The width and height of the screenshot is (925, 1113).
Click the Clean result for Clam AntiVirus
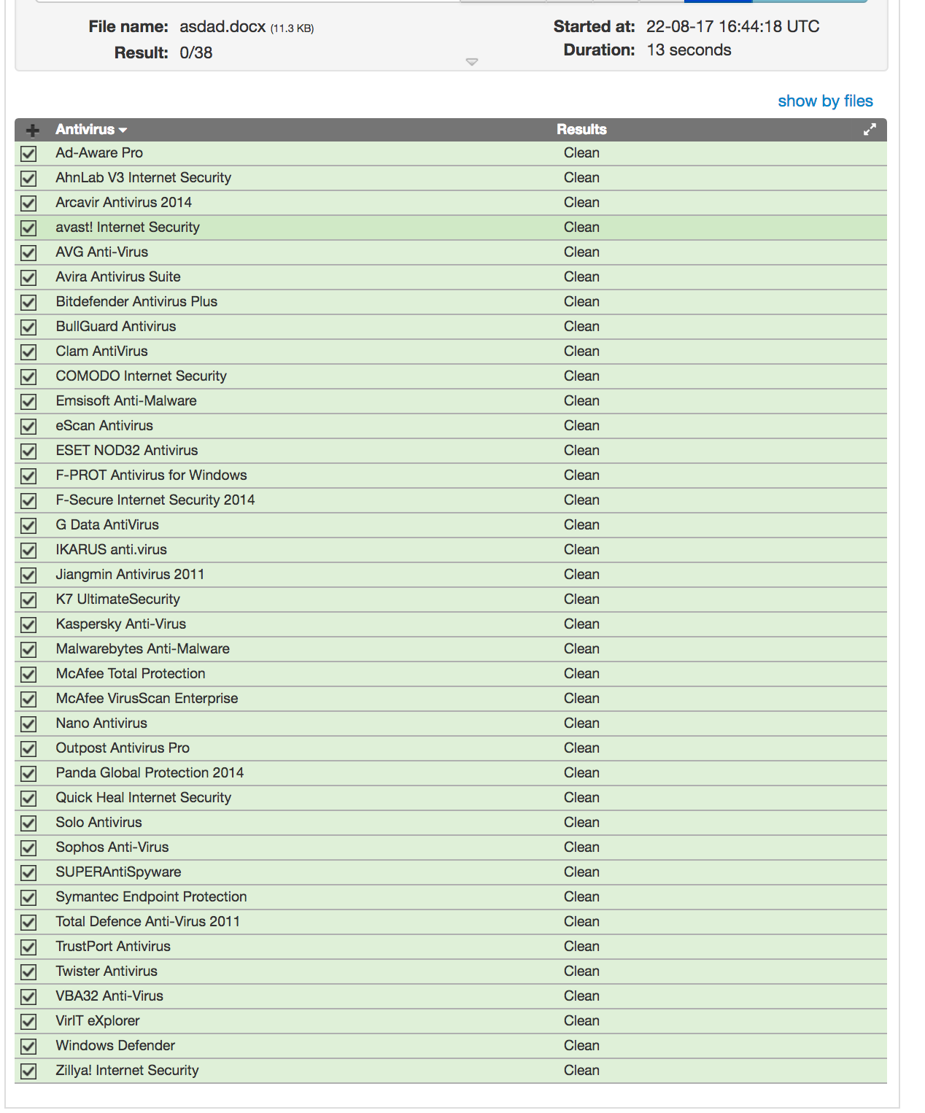[x=581, y=351]
